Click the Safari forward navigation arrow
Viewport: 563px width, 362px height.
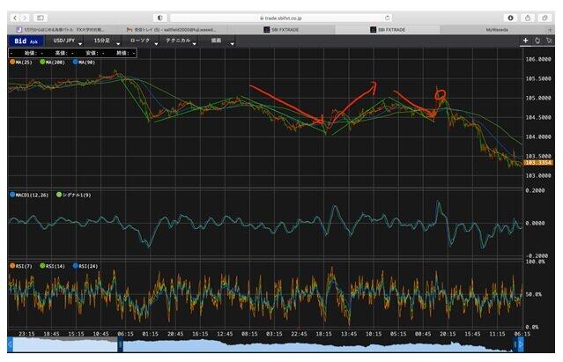tap(25, 17)
